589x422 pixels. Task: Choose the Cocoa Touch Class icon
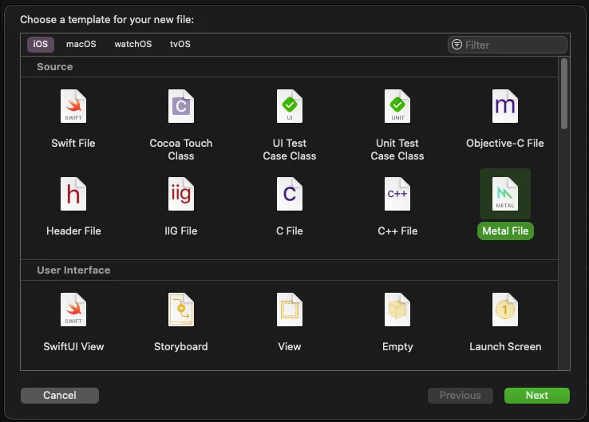pos(181,106)
